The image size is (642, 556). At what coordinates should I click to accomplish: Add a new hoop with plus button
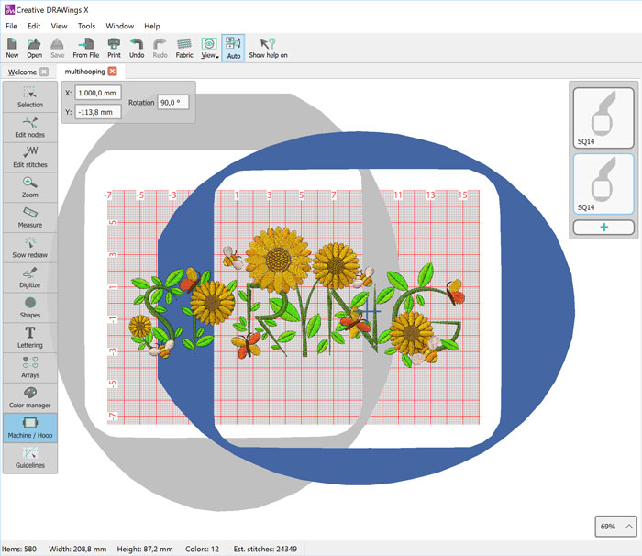coord(603,227)
